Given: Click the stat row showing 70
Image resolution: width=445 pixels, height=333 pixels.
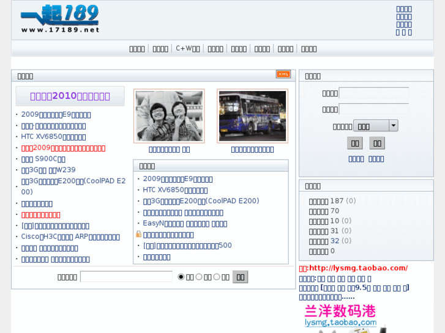Looking at the screenshot, I should 324,211.
